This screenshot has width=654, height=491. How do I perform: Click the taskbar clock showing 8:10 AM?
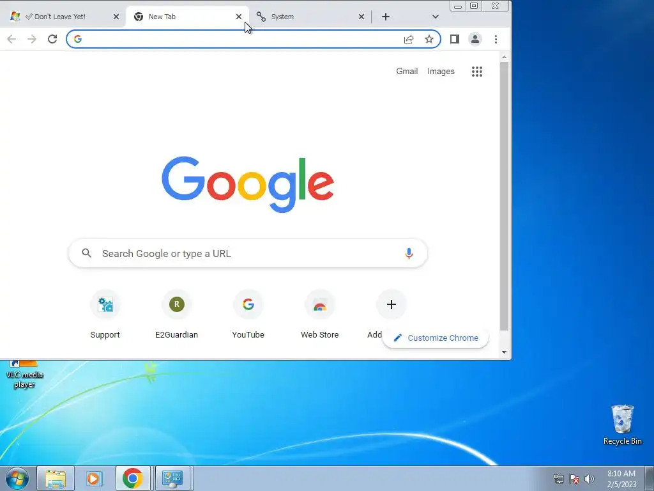(621, 479)
